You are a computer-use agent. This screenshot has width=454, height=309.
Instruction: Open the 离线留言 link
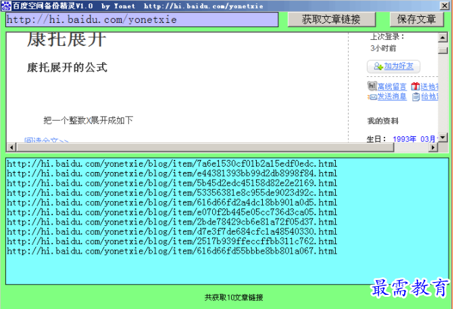pos(392,86)
